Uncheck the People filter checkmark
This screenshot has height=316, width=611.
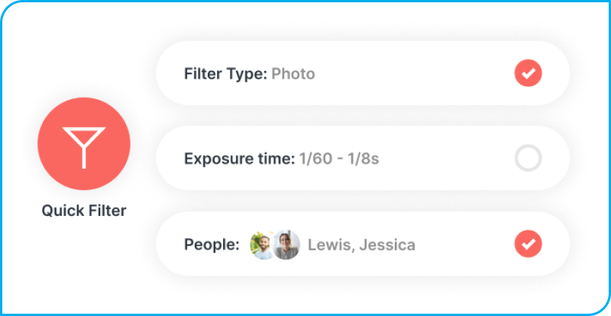click(x=528, y=244)
